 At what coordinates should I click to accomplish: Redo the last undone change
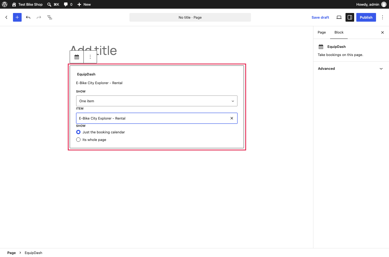39,17
